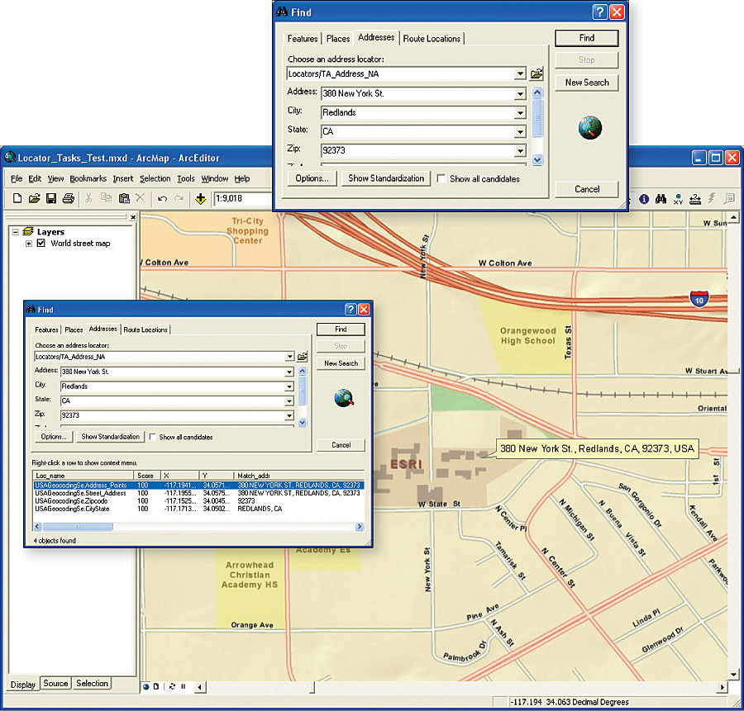
Task: Switch to Places tab in top Find dialog
Action: click(x=338, y=38)
